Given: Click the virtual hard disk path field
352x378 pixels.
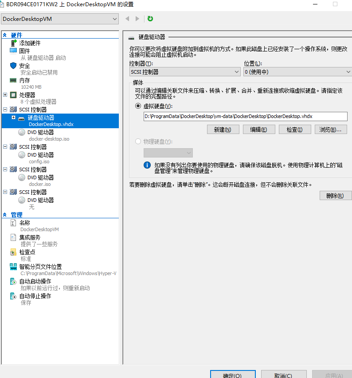Looking at the screenshot, I should pos(245,116).
